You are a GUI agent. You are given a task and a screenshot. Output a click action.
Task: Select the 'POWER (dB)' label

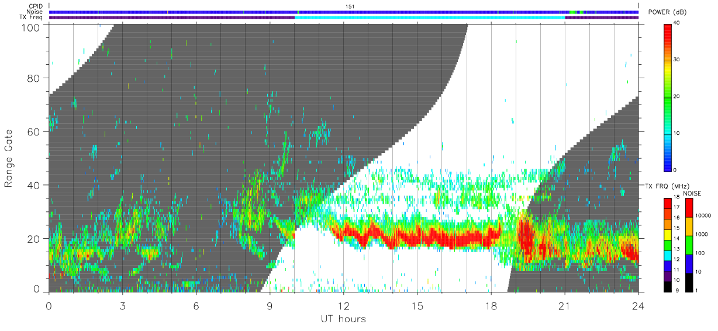667,12
